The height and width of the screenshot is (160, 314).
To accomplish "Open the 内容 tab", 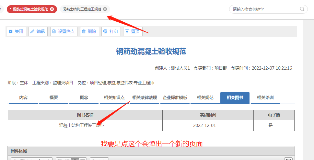I will (x=23, y=97).
